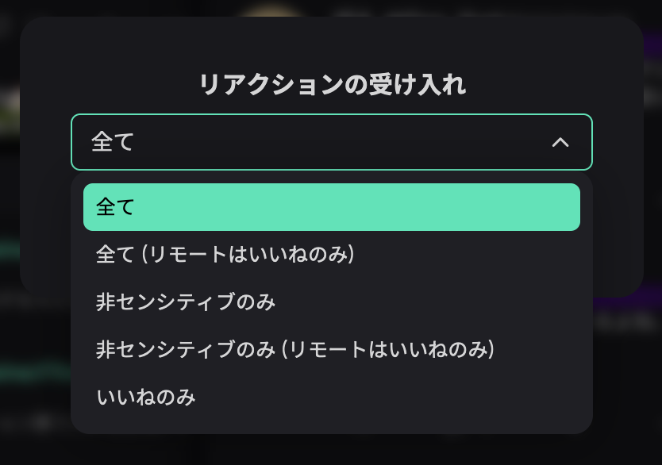
Task: Hit the upward caret beside 全て
Action: point(560,142)
